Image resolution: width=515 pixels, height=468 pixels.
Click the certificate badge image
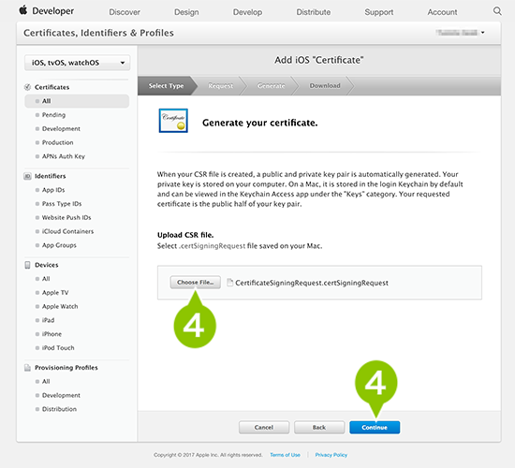tap(173, 121)
